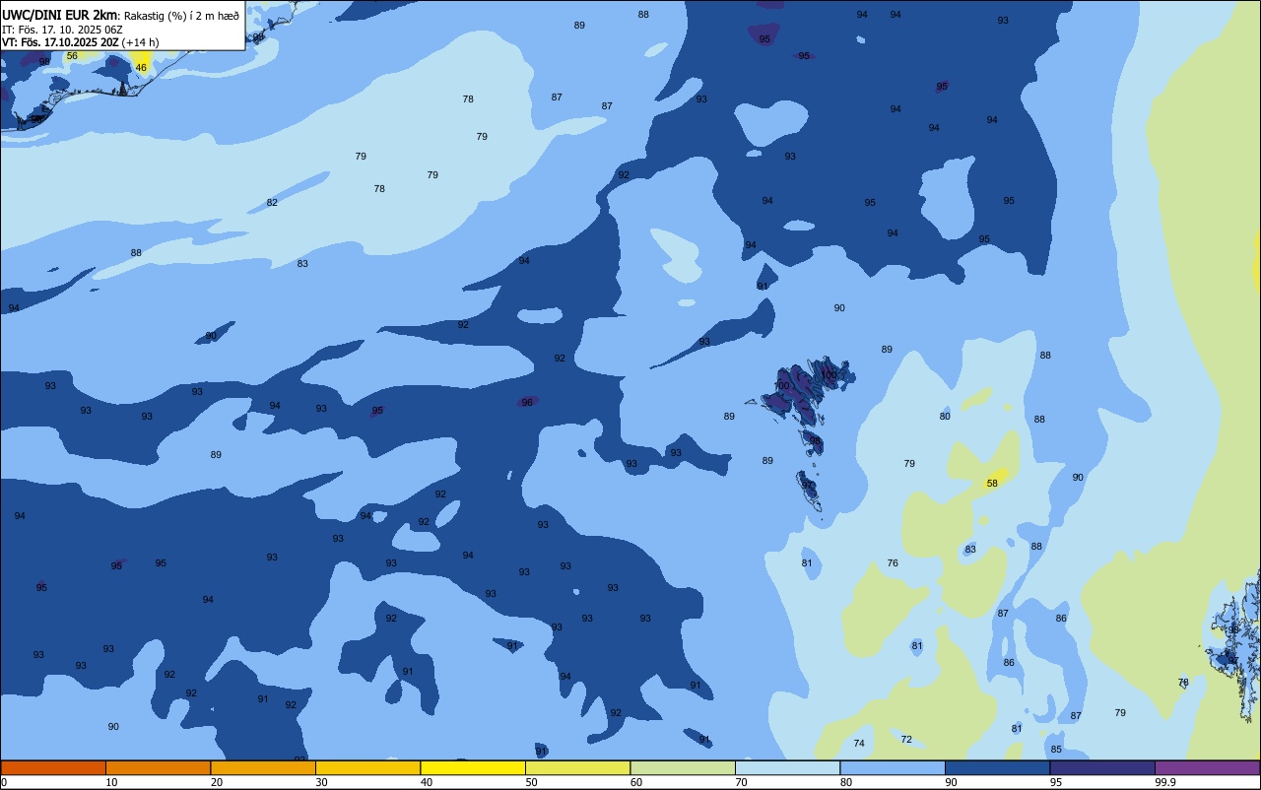
Task: Click the 82 humidity value on the map
Action: pos(272,203)
